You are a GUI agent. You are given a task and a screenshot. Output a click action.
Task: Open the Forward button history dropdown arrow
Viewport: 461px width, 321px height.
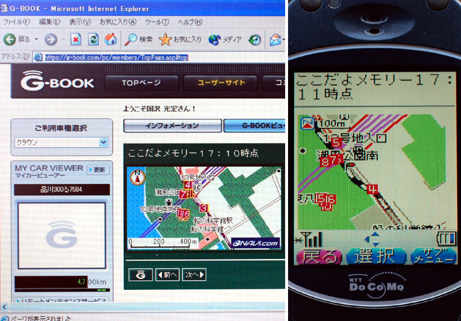point(63,39)
